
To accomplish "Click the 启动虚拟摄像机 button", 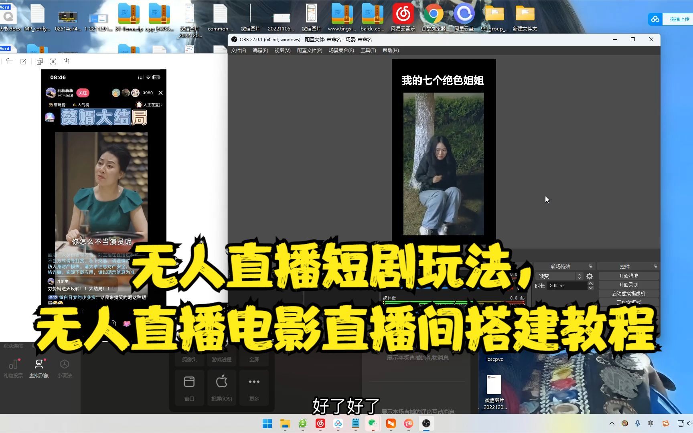I will 628,293.
